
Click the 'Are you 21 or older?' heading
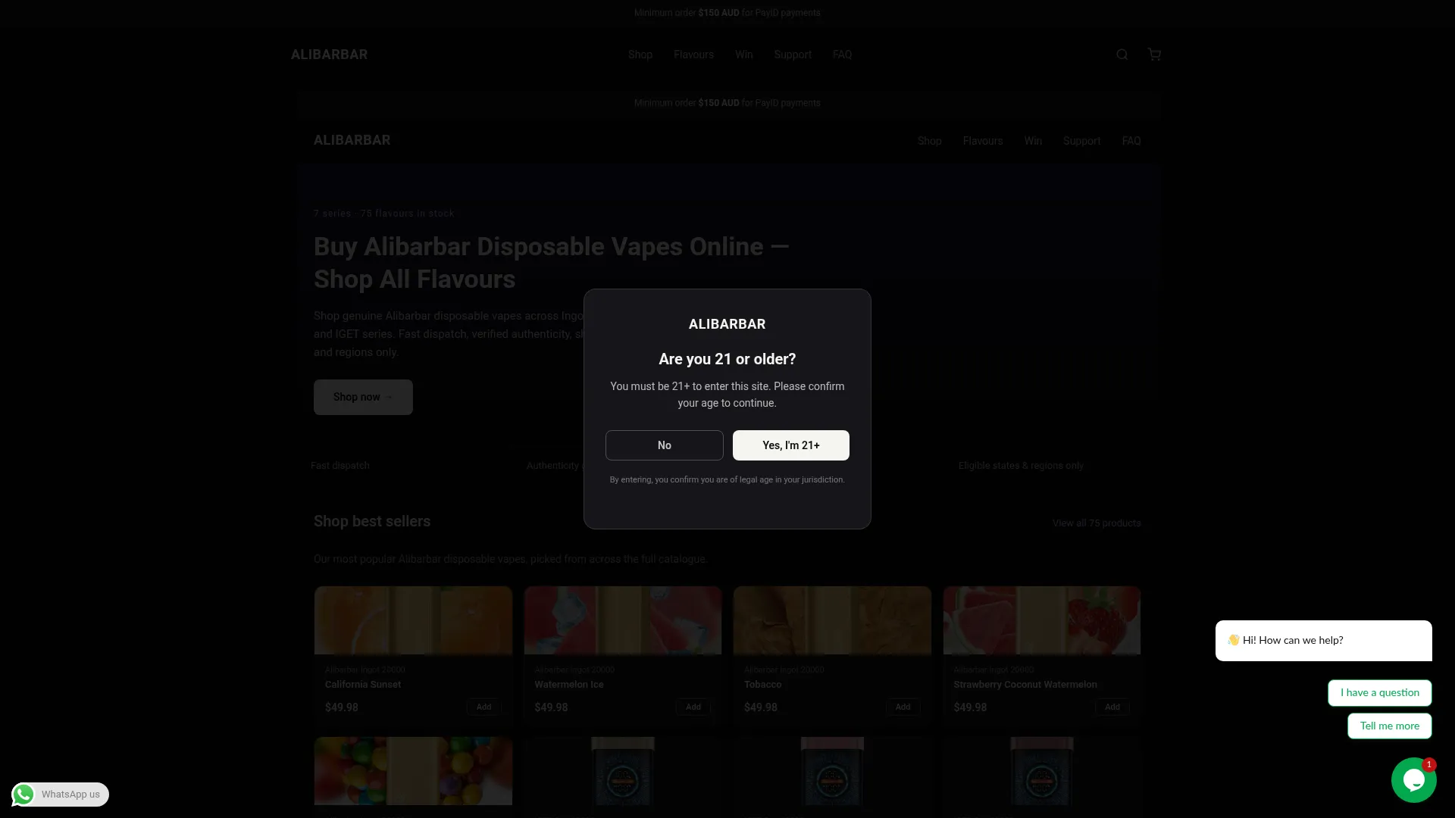click(727, 359)
